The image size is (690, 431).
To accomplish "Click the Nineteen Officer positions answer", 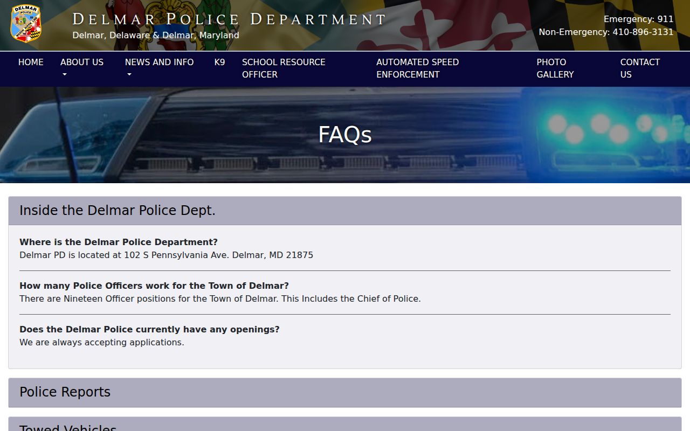I will click(220, 298).
